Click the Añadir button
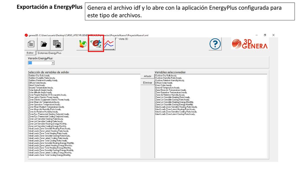 coord(147,76)
